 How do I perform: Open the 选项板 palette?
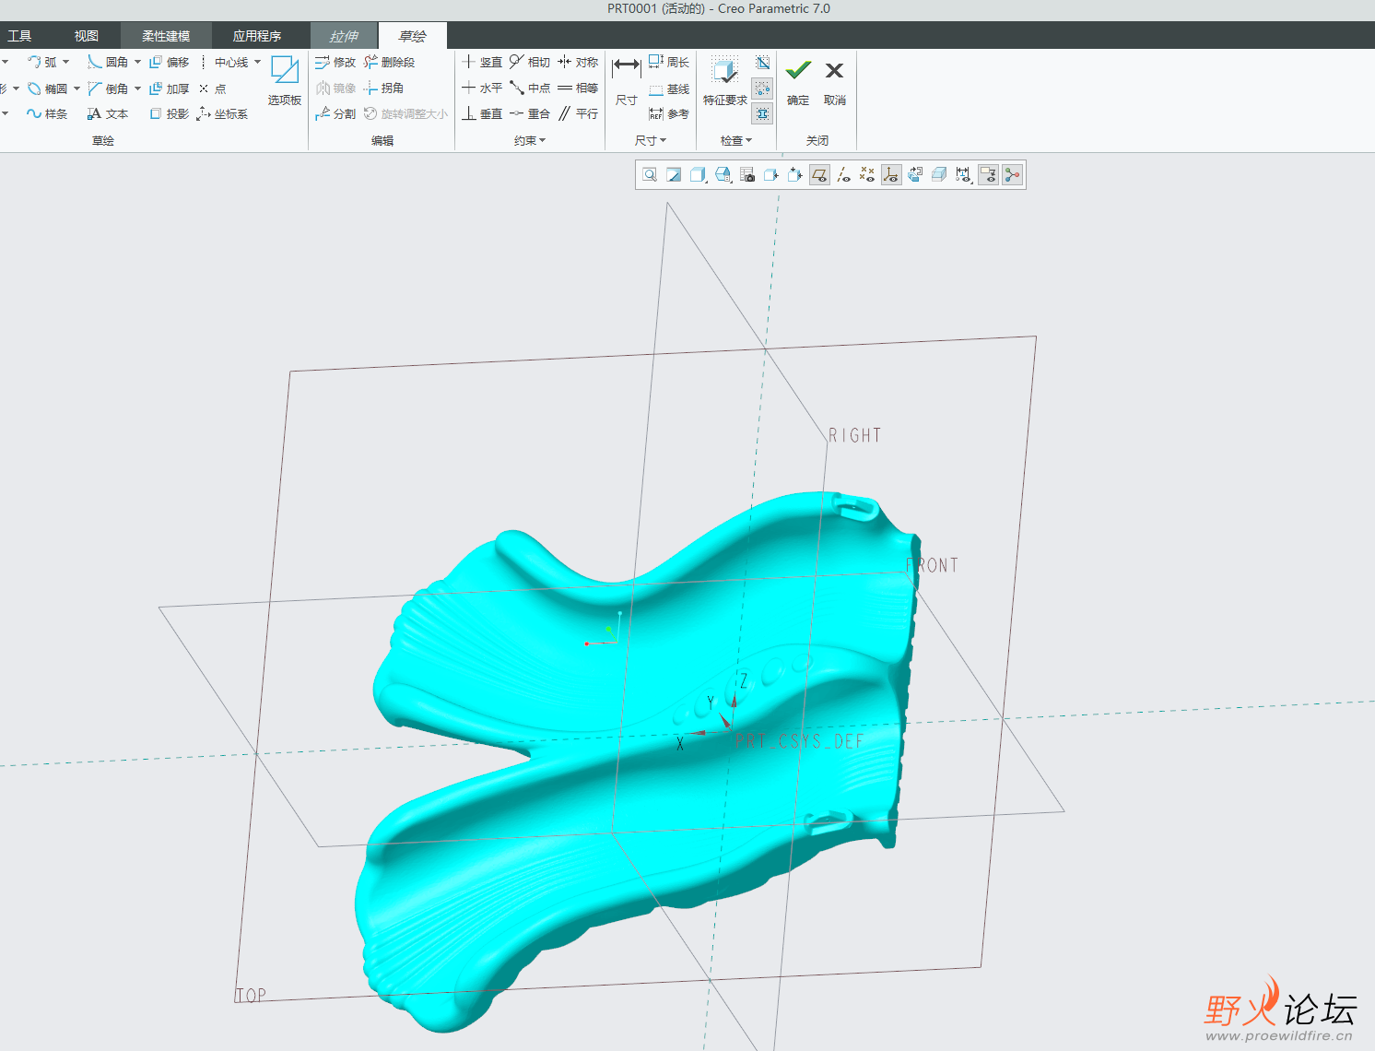[284, 79]
